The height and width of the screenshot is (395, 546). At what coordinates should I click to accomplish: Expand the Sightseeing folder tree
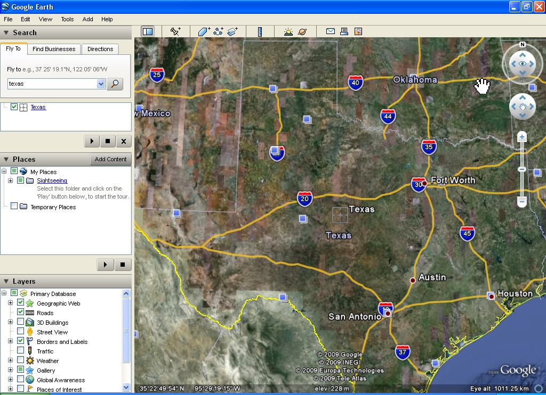[11, 180]
